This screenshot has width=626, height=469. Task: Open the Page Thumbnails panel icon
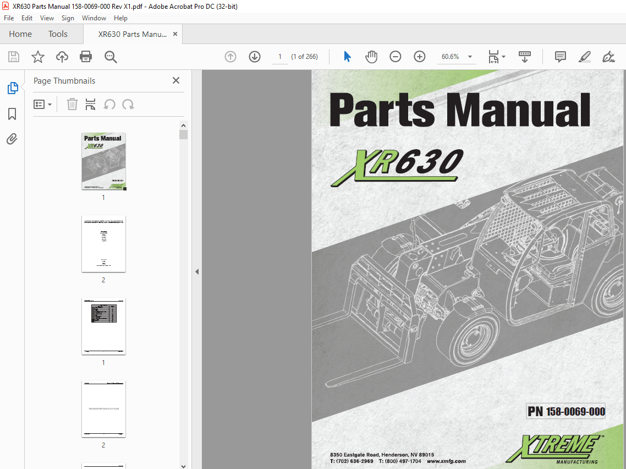(12, 88)
